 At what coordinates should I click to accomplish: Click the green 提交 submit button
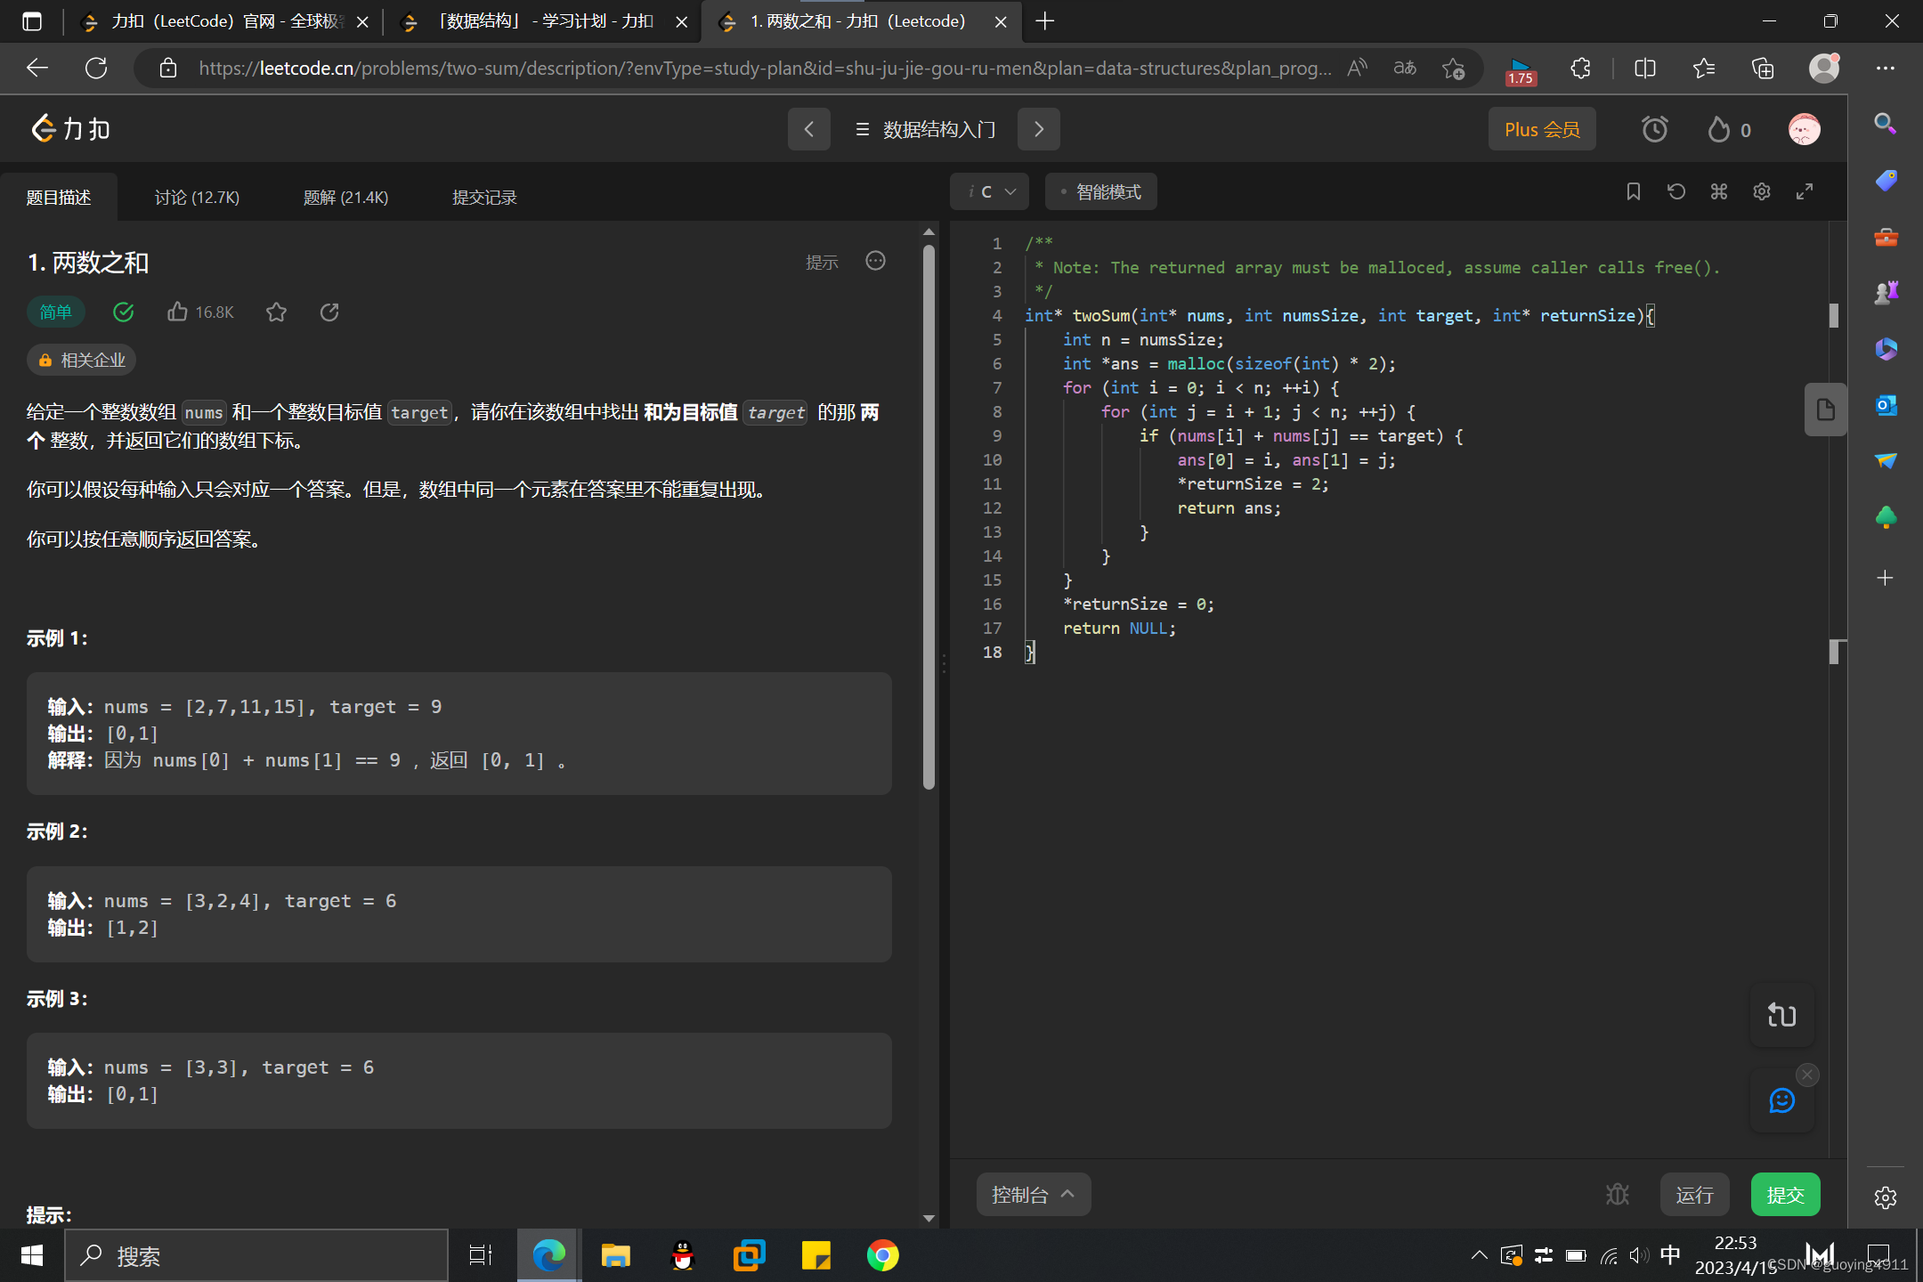point(1784,1194)
